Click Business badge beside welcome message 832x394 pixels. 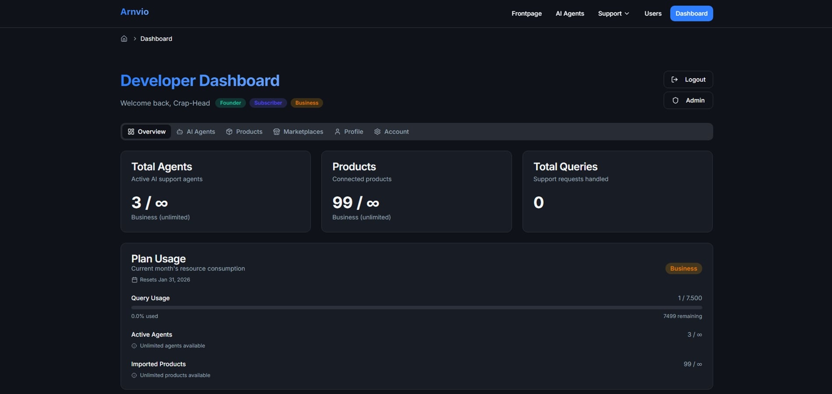pyautogui.click(x=307, y=103)
